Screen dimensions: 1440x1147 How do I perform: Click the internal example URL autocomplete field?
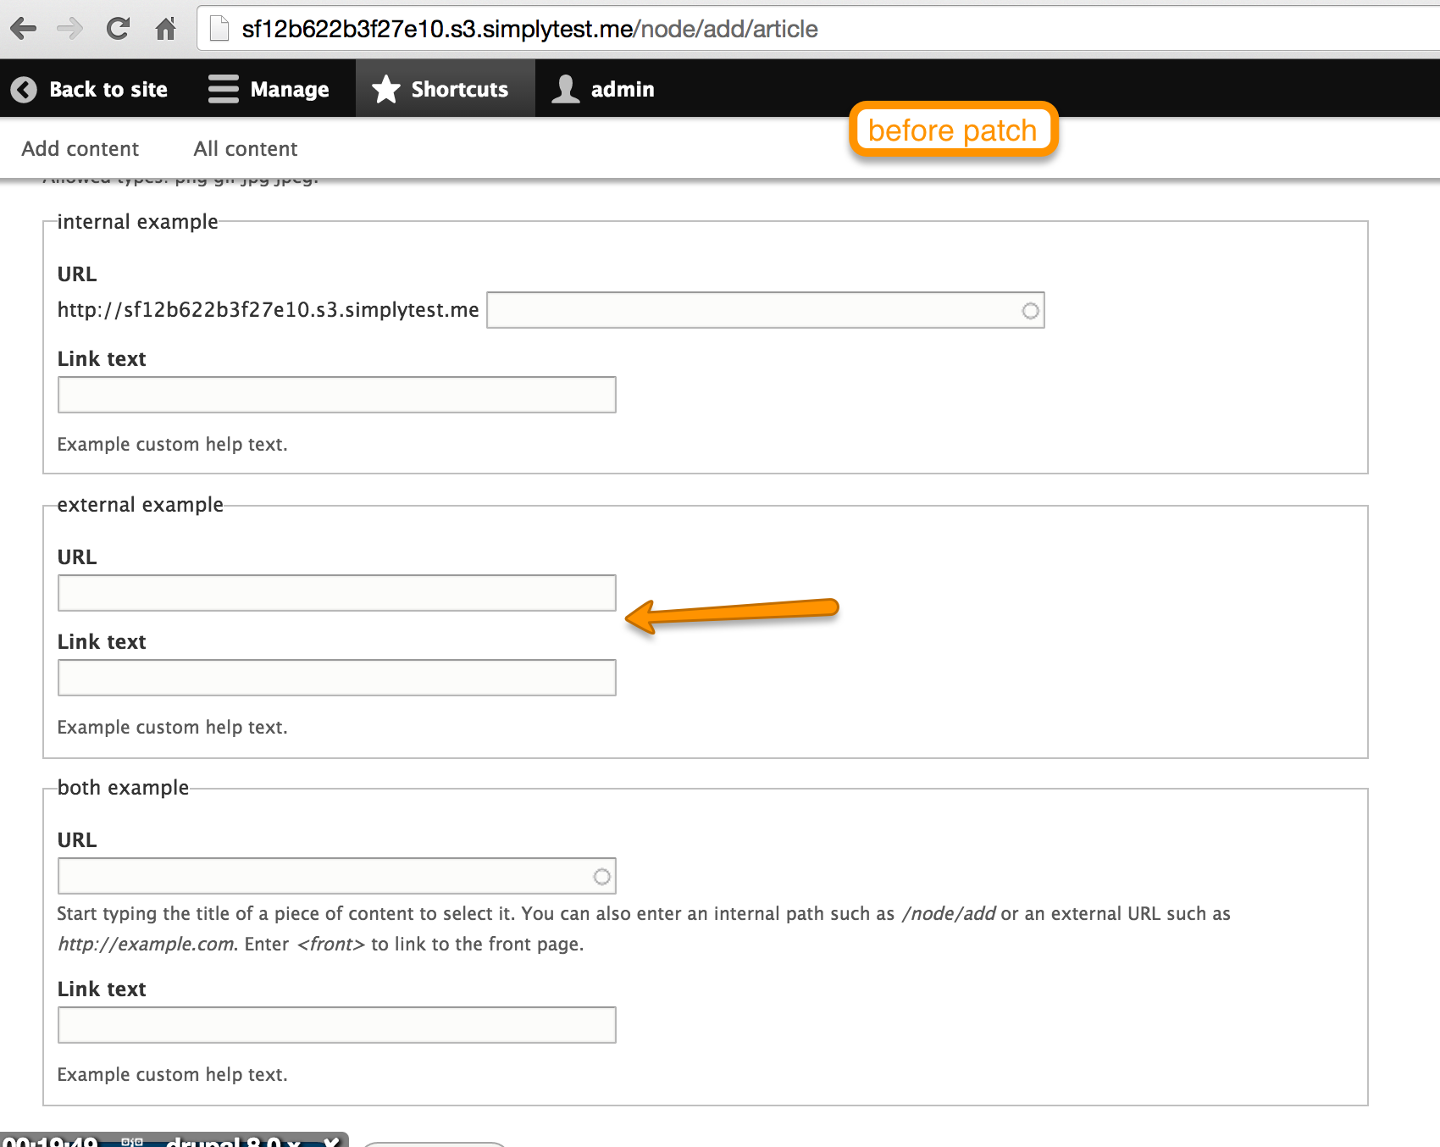coord(754,311)
